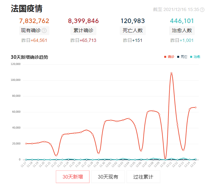Click the 12.08 red data point
This screenshot has height=187, width=210.
(x=153, y=111)
